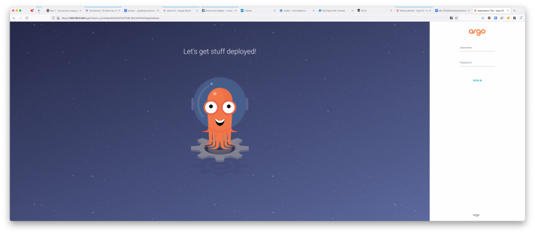The height and width of the screenshot is (234, 535).
Task: Open the X pinned tab
Action: click(x=39, y=11)
